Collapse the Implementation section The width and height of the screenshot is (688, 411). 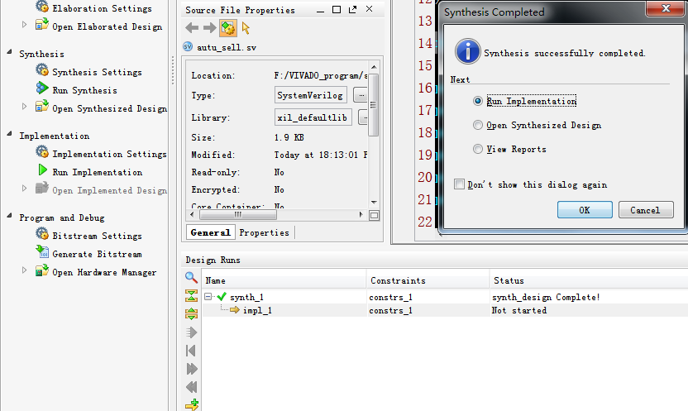9,134
